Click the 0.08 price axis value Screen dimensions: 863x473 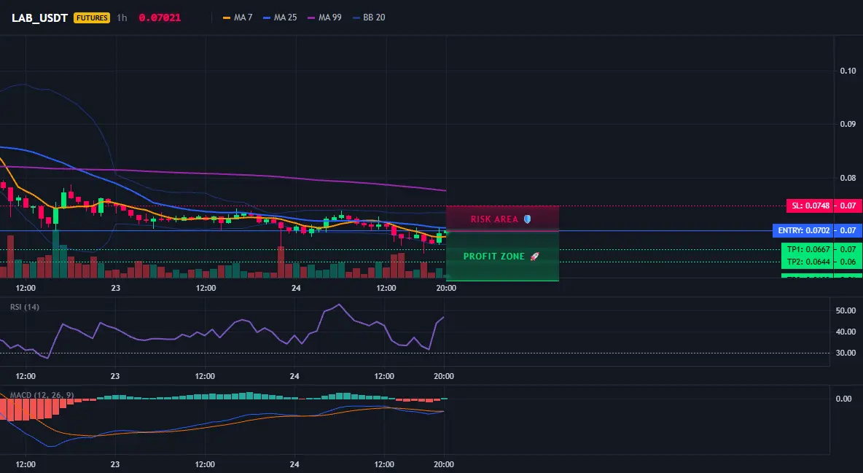click(x=848, y=178)
